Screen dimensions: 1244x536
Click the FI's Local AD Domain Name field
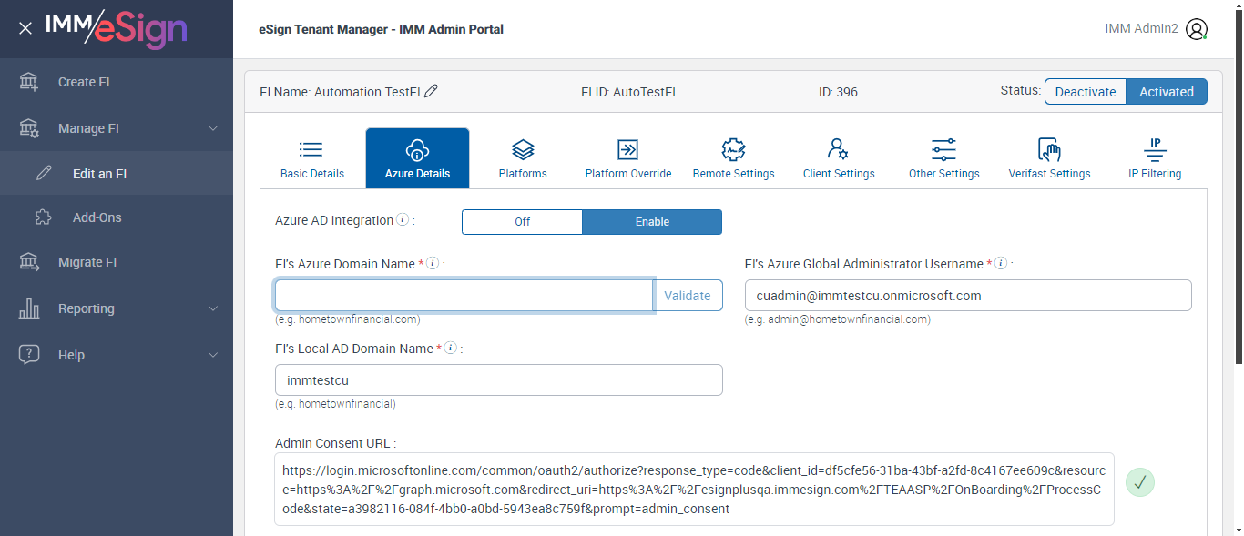(499, 380)
